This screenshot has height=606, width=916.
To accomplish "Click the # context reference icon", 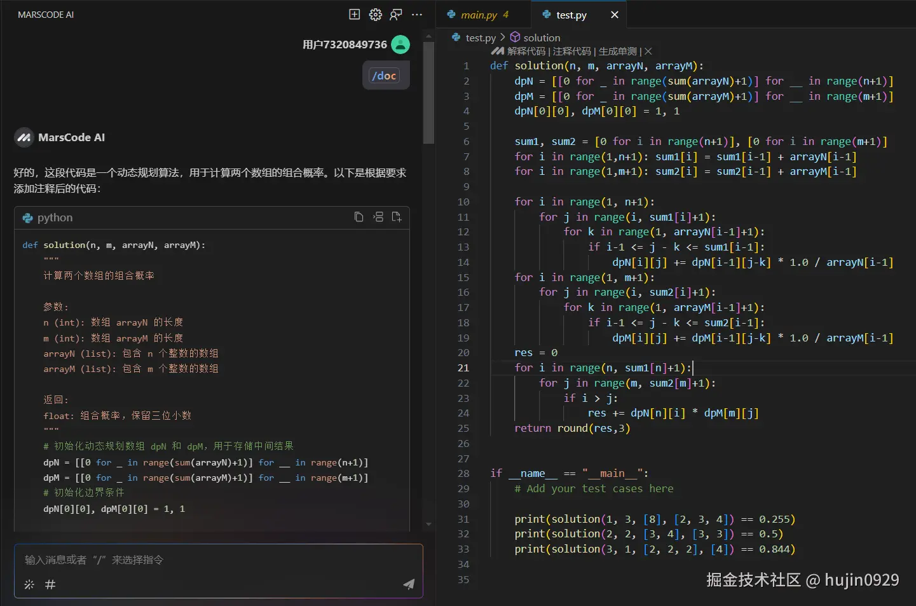I will point(50,584).
